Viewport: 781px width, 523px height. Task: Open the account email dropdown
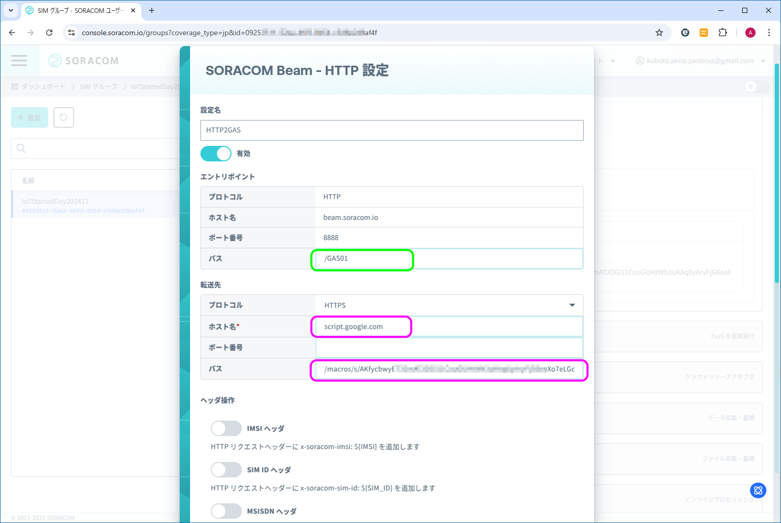[700, 61]
